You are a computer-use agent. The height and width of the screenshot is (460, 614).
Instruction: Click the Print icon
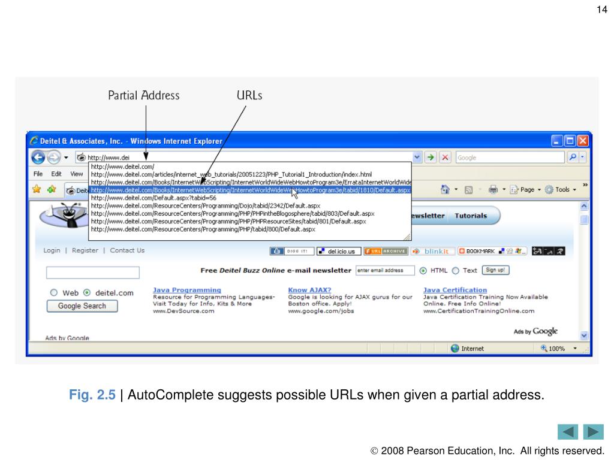click(493, 190)
